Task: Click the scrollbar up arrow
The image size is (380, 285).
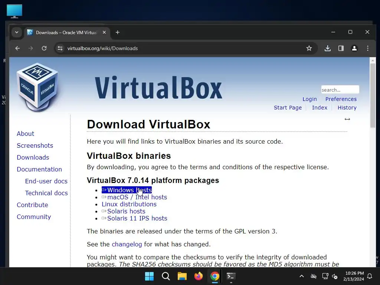Action: (373, 60)
